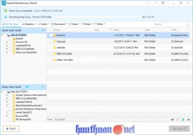Pause the deep scan with the pause icon
Image resolution: width=193 pixels, height=135 pixels.
click(x=143, y=17)
